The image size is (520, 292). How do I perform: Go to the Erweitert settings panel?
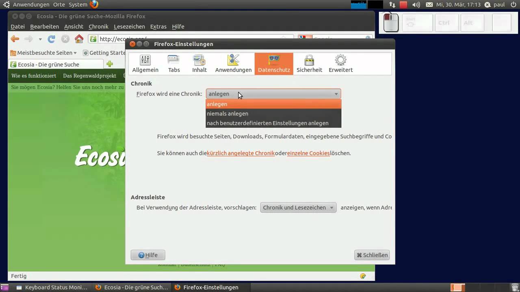(340, 64)
